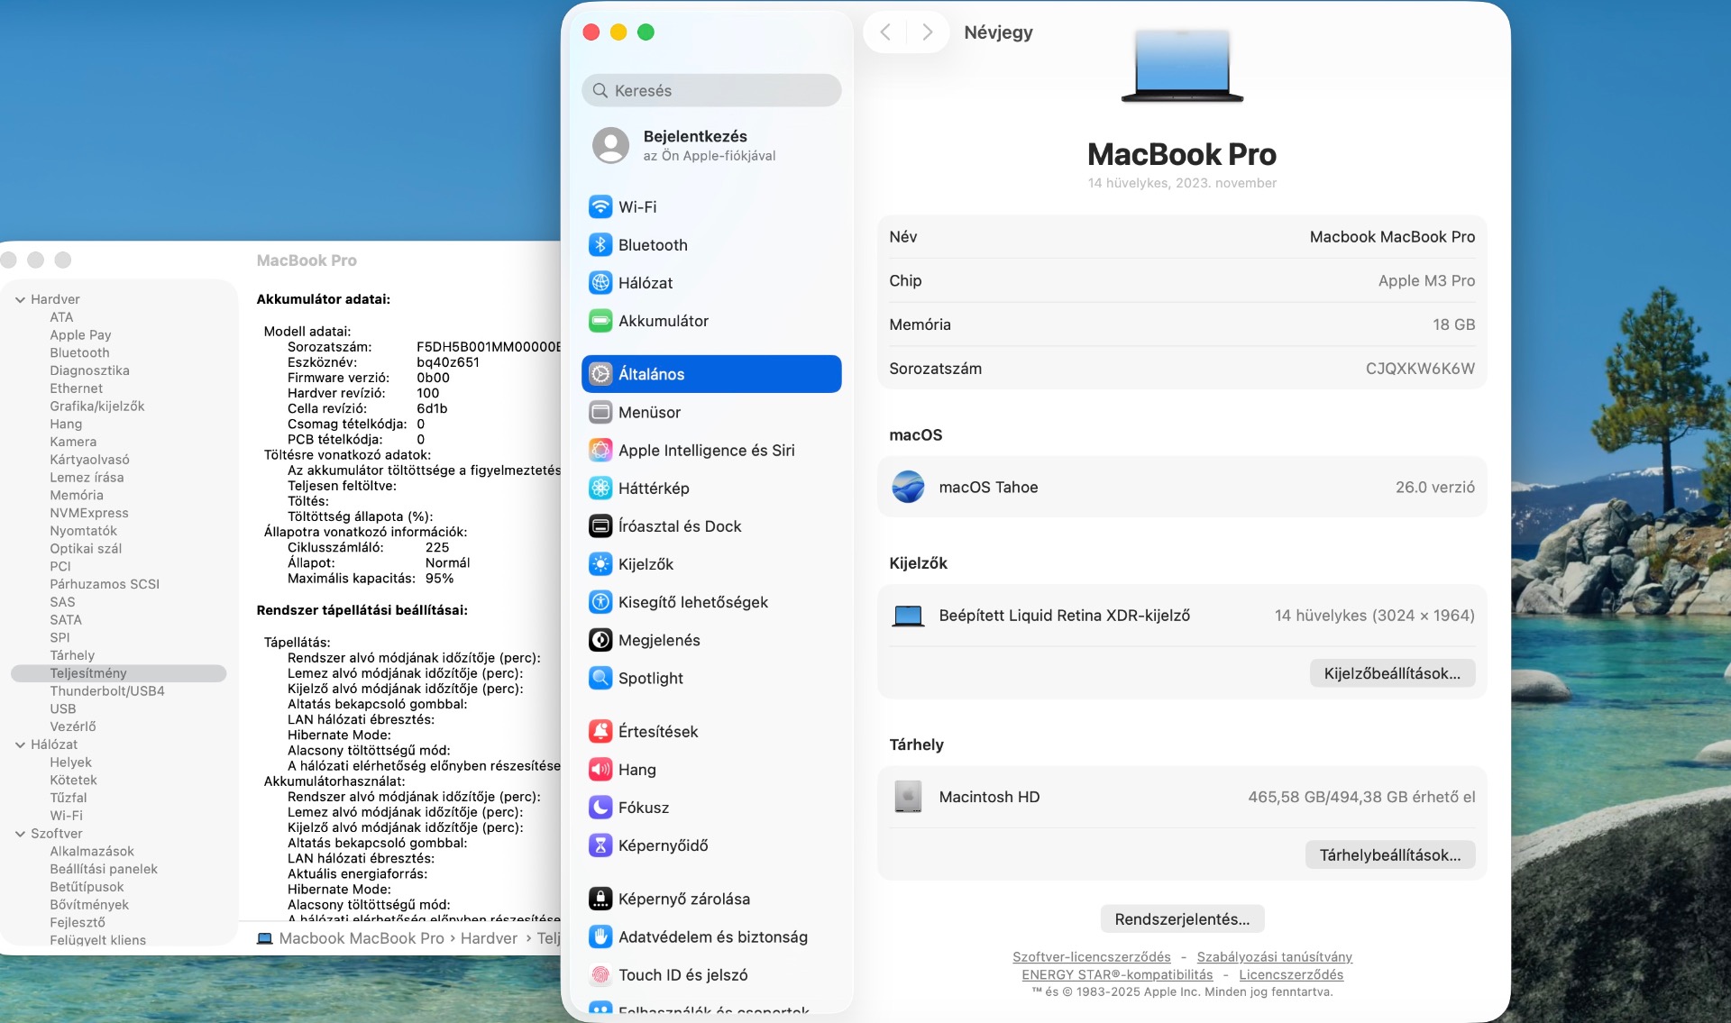Click the Chip value Apple M3 Pro
The width and height of the screenshot is (1731, 1023).
(x=1426, y=280)
